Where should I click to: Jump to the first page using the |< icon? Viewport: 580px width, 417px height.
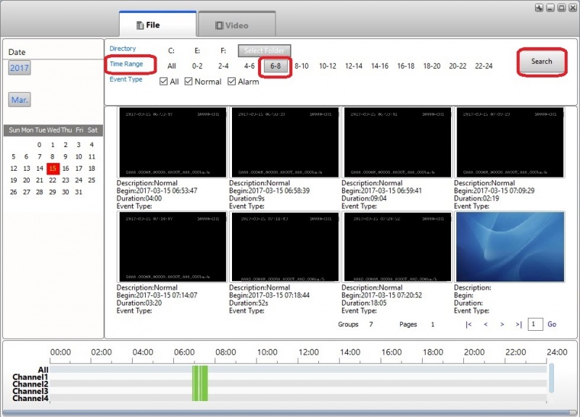point(469,325)
